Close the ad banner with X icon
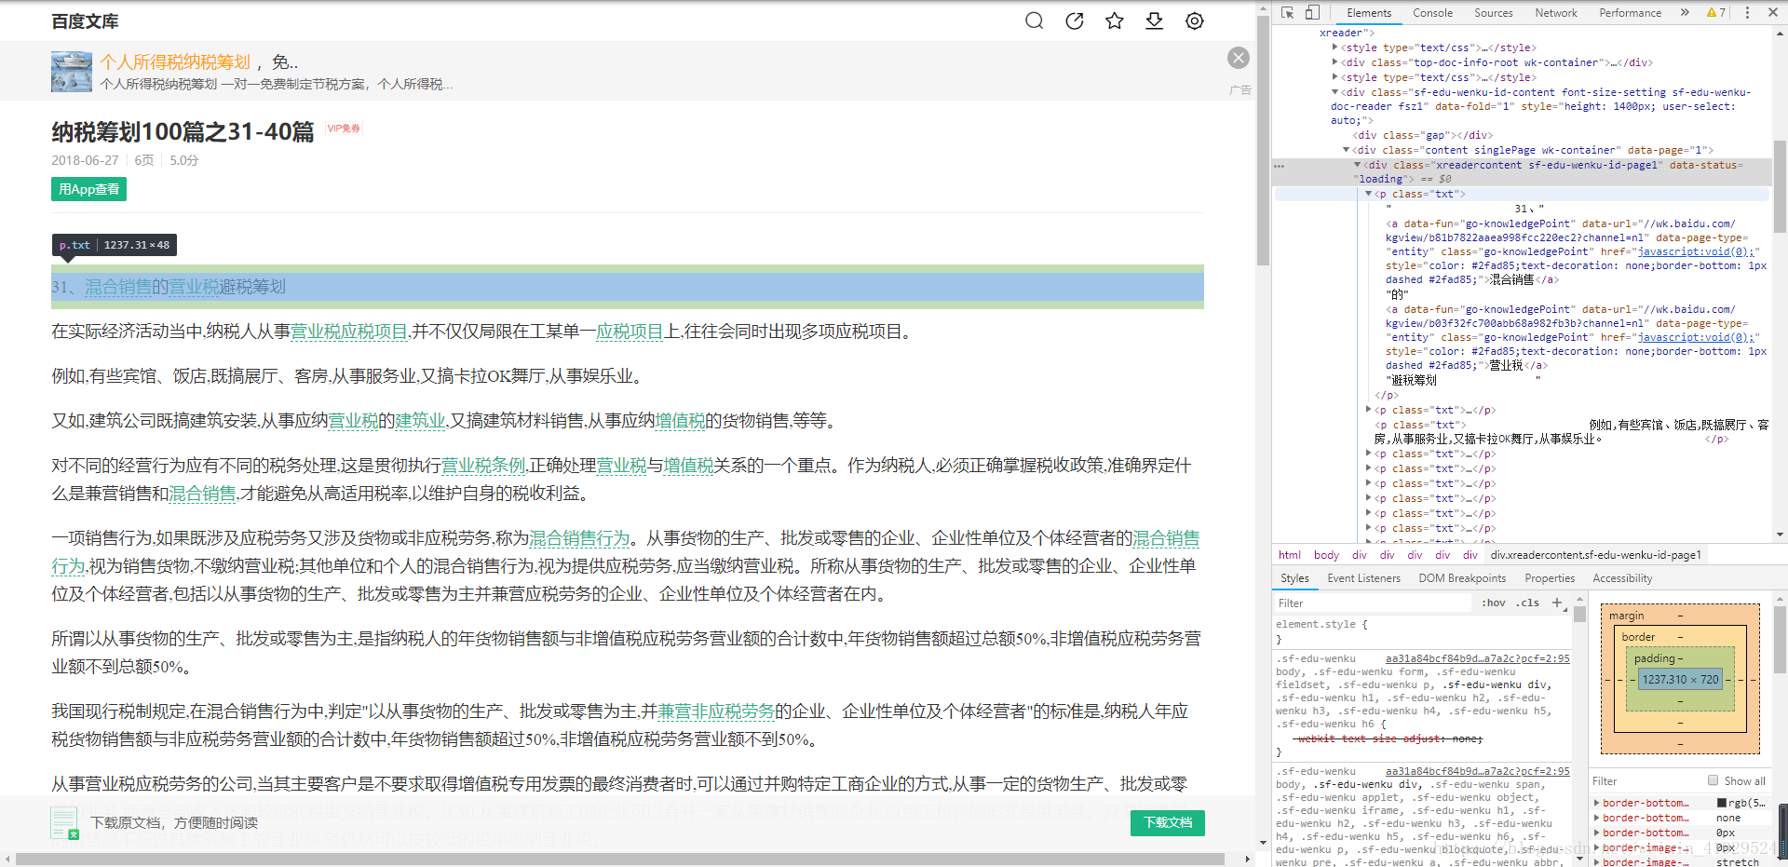This screenshot has width=1788, height=867. point(1238,58)
